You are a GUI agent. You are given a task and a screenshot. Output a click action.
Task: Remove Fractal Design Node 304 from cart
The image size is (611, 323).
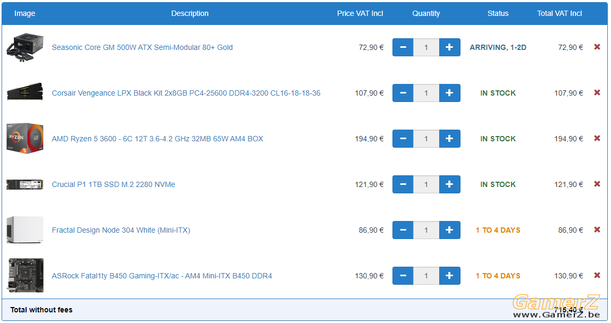click(x=597, y=229)
